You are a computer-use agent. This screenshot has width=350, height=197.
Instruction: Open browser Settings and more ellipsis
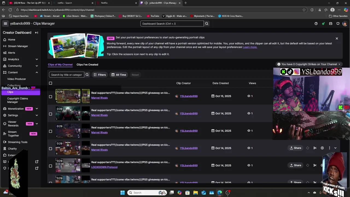tap(339, 10)
